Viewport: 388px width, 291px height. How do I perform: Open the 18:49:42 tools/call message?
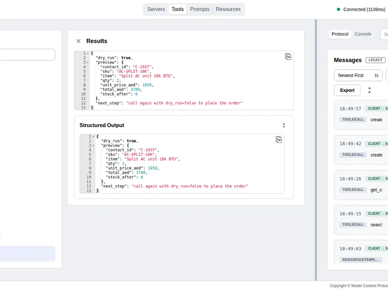361,150
